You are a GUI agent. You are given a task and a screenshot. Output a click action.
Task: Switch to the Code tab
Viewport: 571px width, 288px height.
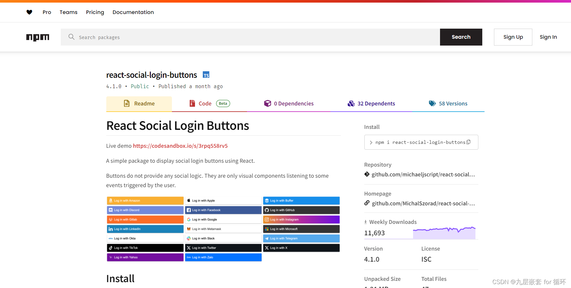[x=209, y=104]
